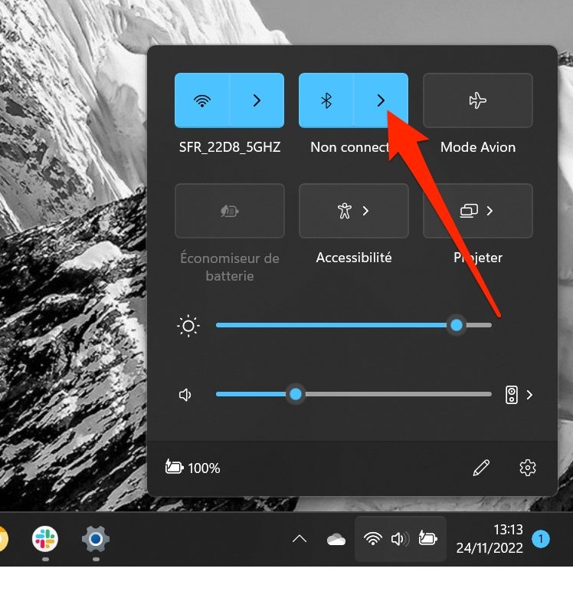Click the volume slider track near maximum
This screenshot has width=573, height=598.
(x=484, y=394)
